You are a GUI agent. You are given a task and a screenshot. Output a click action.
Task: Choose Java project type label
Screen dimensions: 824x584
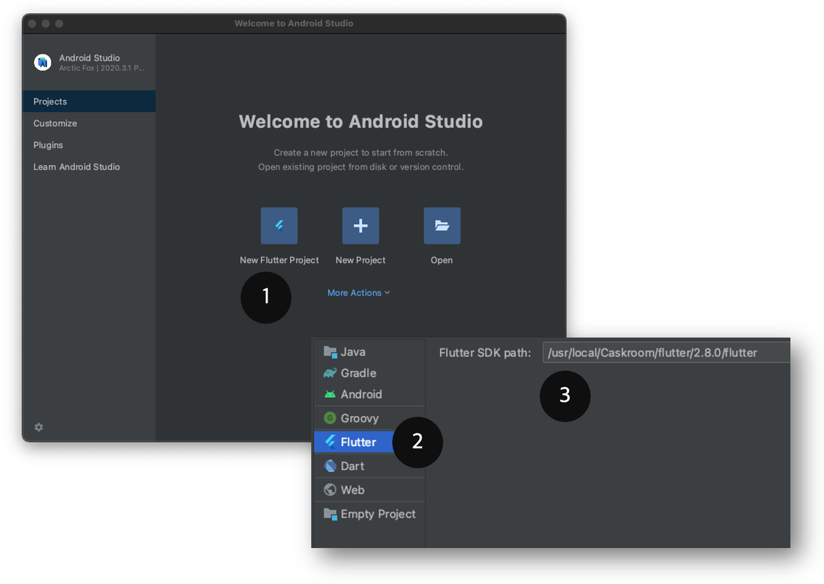(353, 352)
